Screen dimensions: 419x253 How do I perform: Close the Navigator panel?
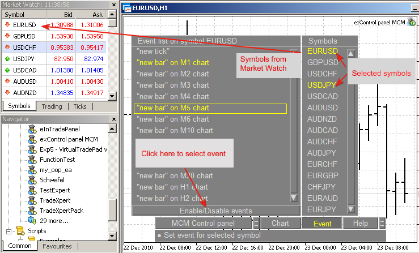coord(114,119)
